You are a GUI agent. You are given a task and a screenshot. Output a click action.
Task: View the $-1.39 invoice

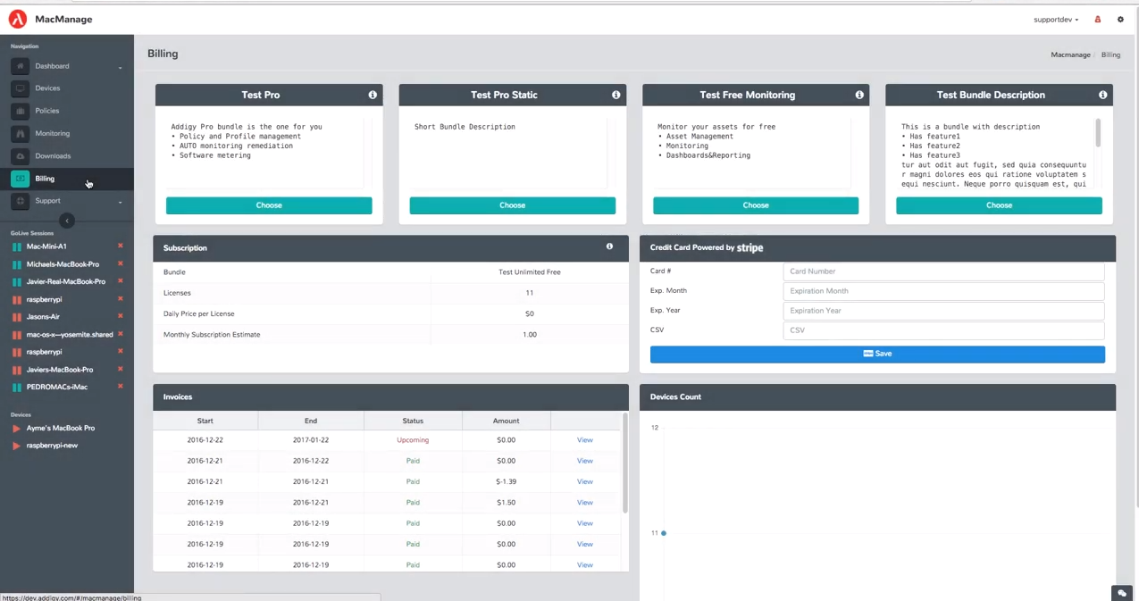tap(585, 481)
